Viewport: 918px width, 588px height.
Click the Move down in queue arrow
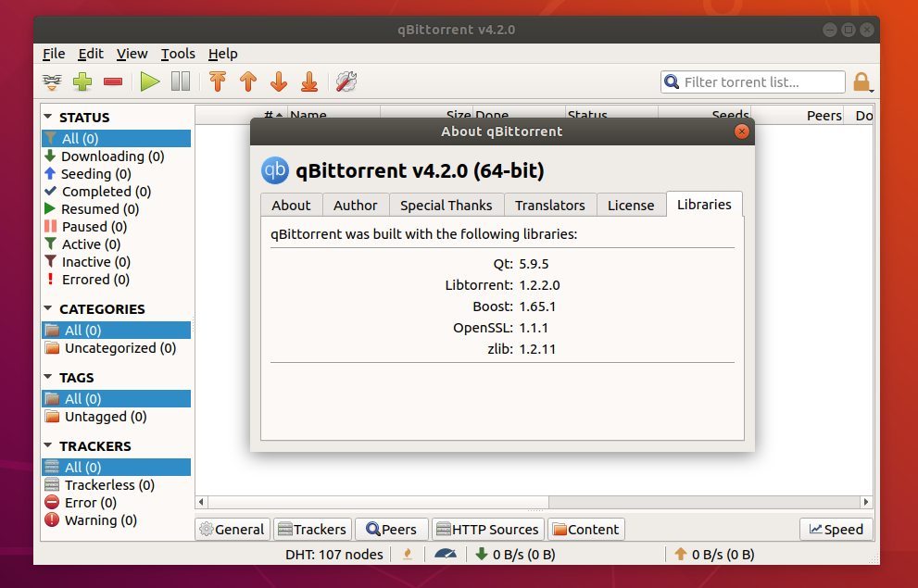[279, 81]
